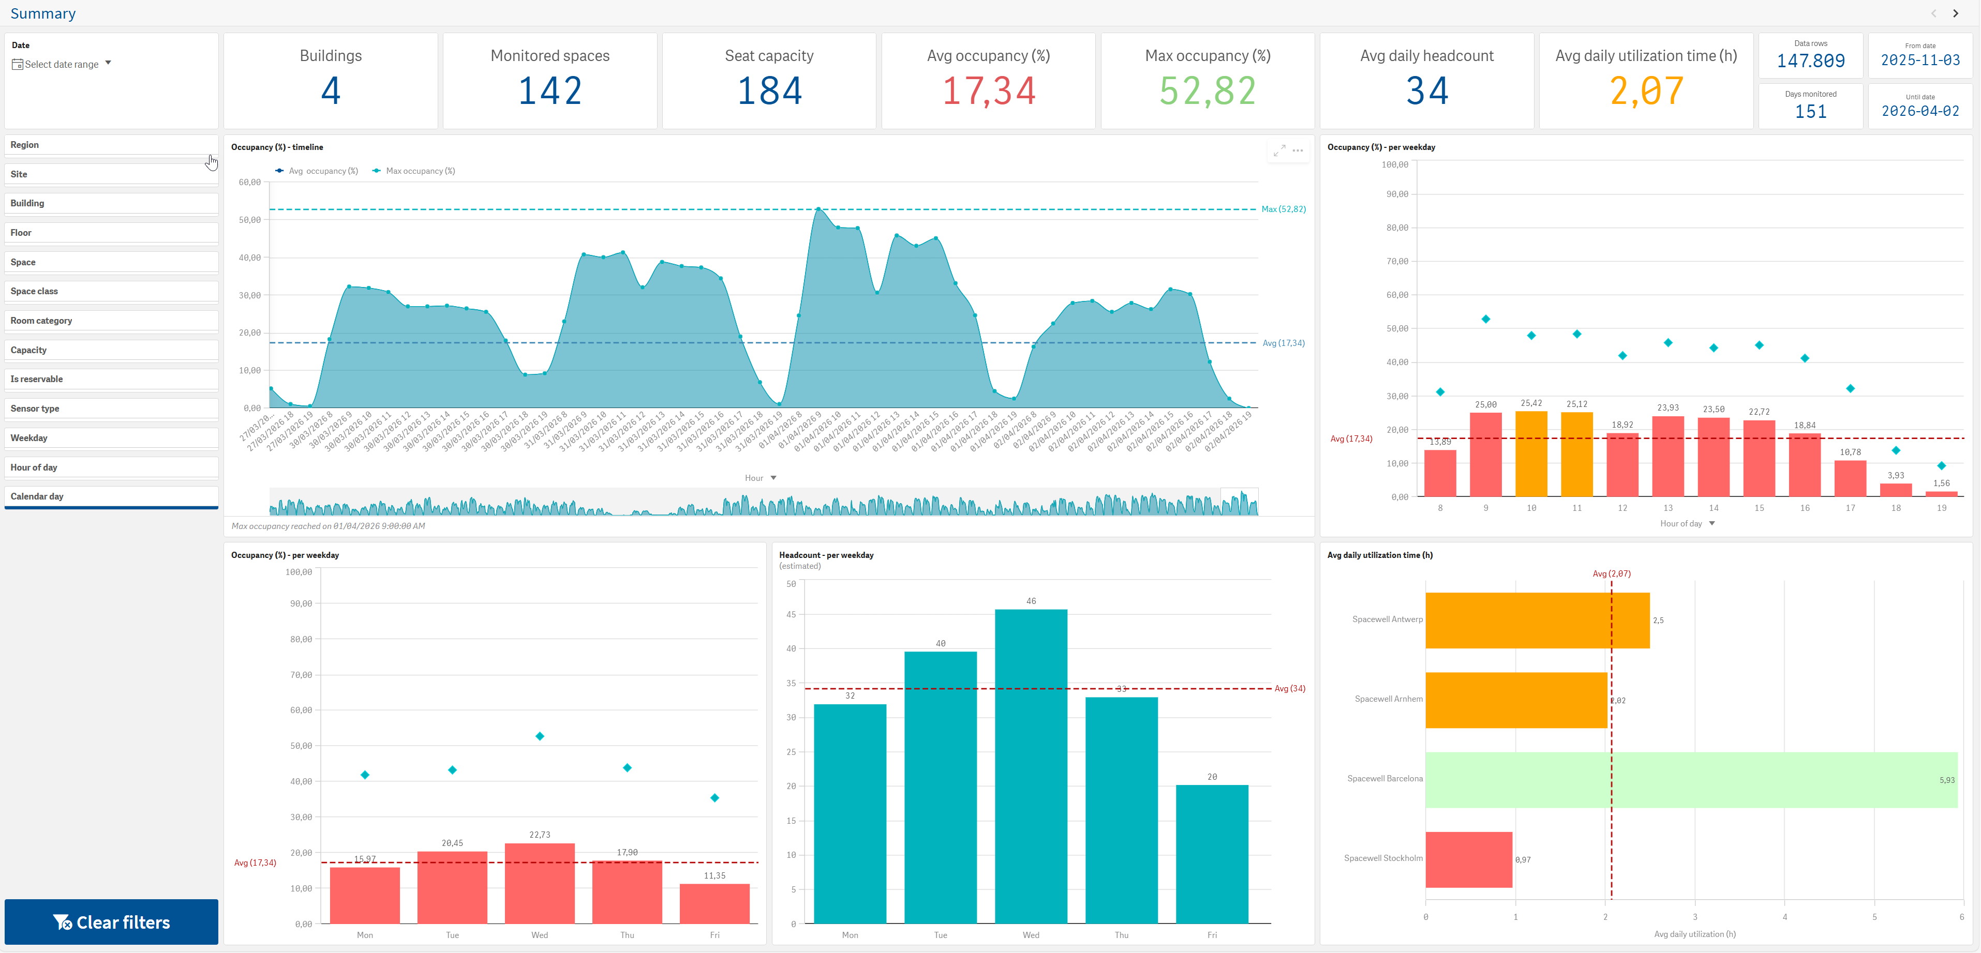Viewport: 1981px width, 953px height.
Task: Select the Fri headcount bar labeled 20
Action: point(1212,854)
